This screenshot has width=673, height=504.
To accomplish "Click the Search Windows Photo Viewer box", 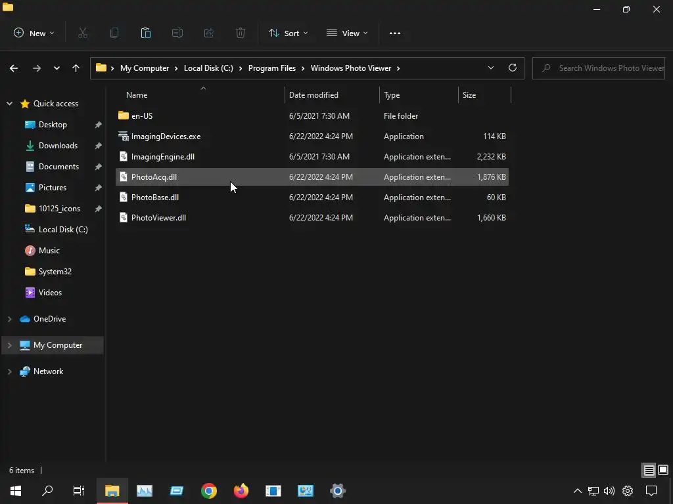I will click(599, 68).
